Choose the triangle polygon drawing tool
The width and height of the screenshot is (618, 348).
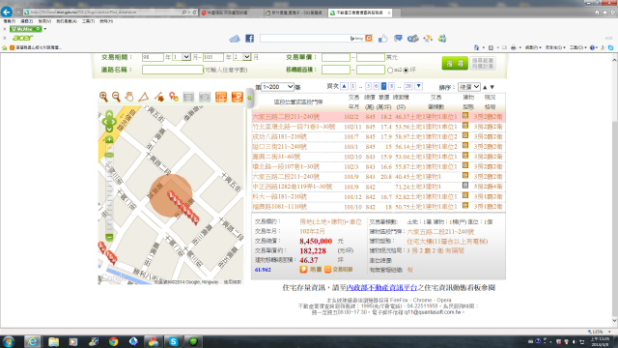pos(144,97)
